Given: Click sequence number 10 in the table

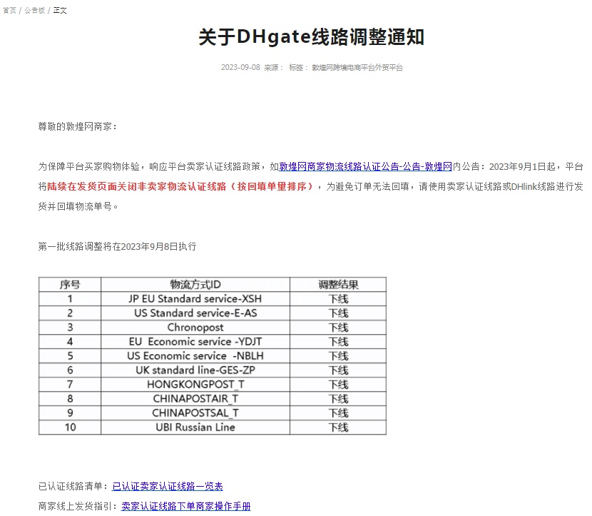Looking at the screenshot, I should coord(70,428).
